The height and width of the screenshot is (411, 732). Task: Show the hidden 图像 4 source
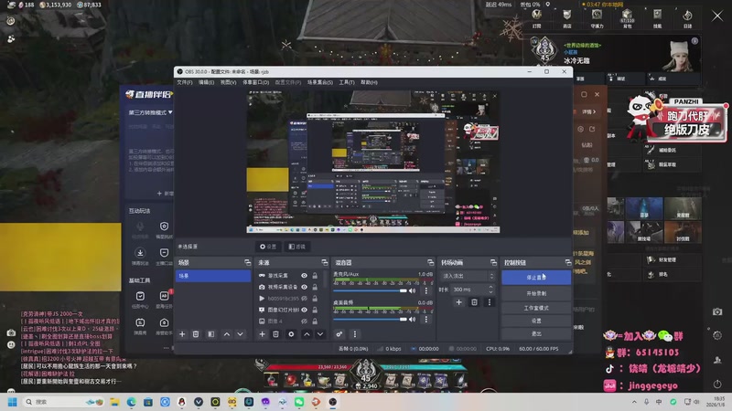click(304, 321)
